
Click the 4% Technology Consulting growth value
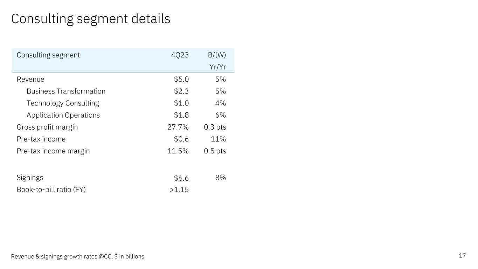220,103
